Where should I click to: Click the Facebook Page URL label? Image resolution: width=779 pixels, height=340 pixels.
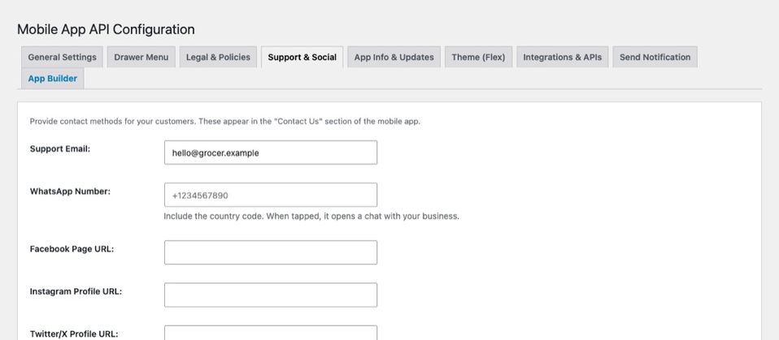click(72, 249)
